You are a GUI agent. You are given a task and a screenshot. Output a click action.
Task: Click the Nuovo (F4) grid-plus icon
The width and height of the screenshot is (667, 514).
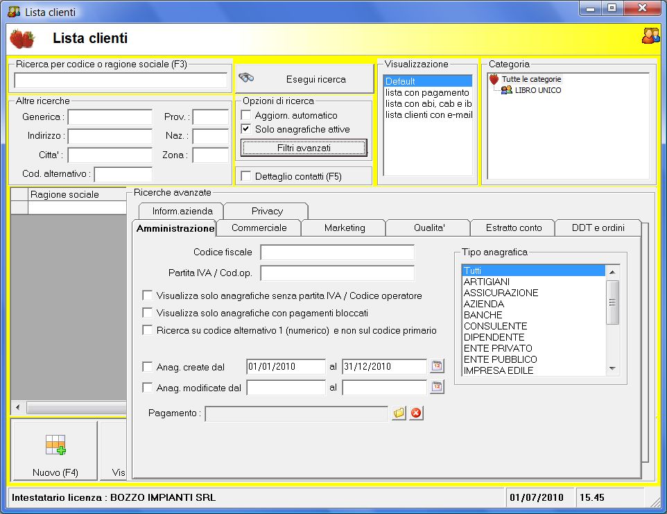[55, 445]
